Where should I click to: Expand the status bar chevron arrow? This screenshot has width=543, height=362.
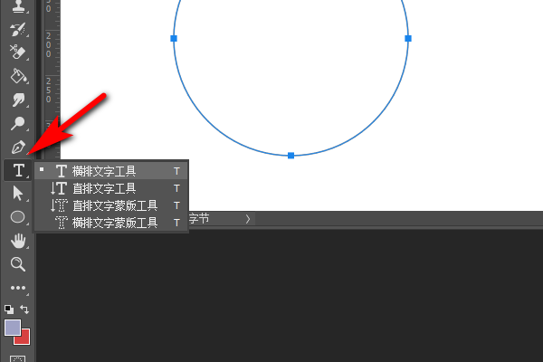click(x=248, y=219)
